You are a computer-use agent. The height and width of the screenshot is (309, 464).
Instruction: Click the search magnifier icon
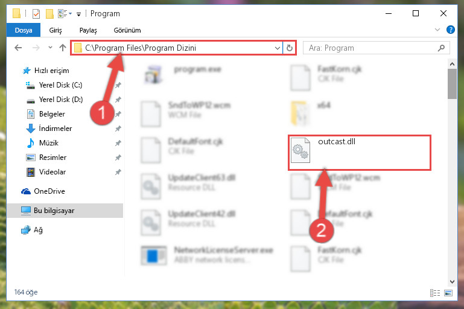click(441, 48)
